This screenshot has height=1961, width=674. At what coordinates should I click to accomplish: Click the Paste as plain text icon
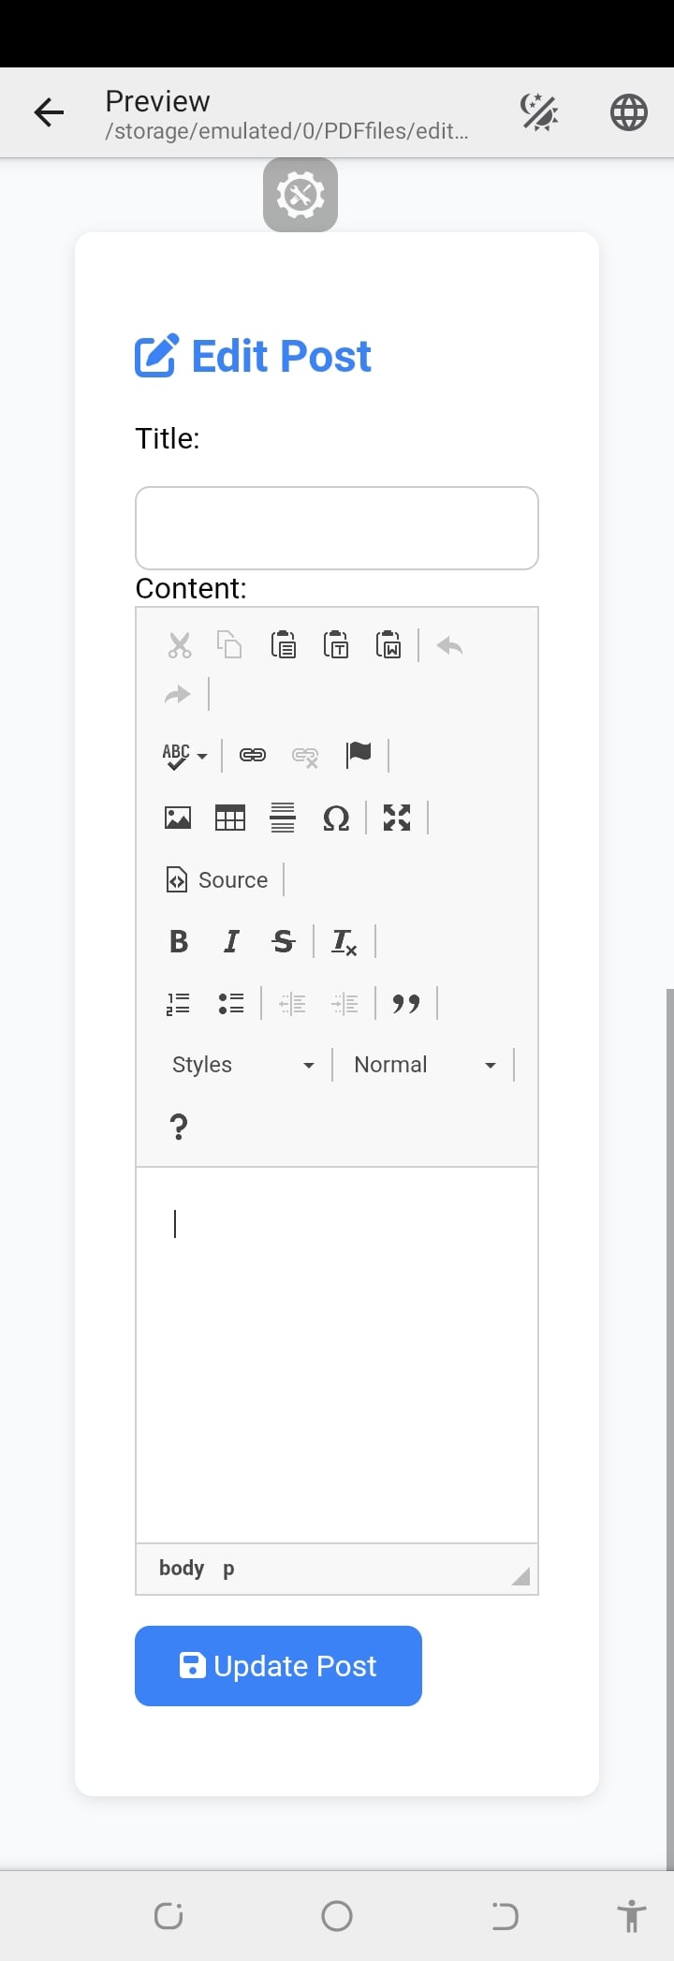click(336, 645)
